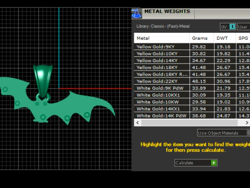
Task: Click the SPG column header
Action: pos(243,38)
